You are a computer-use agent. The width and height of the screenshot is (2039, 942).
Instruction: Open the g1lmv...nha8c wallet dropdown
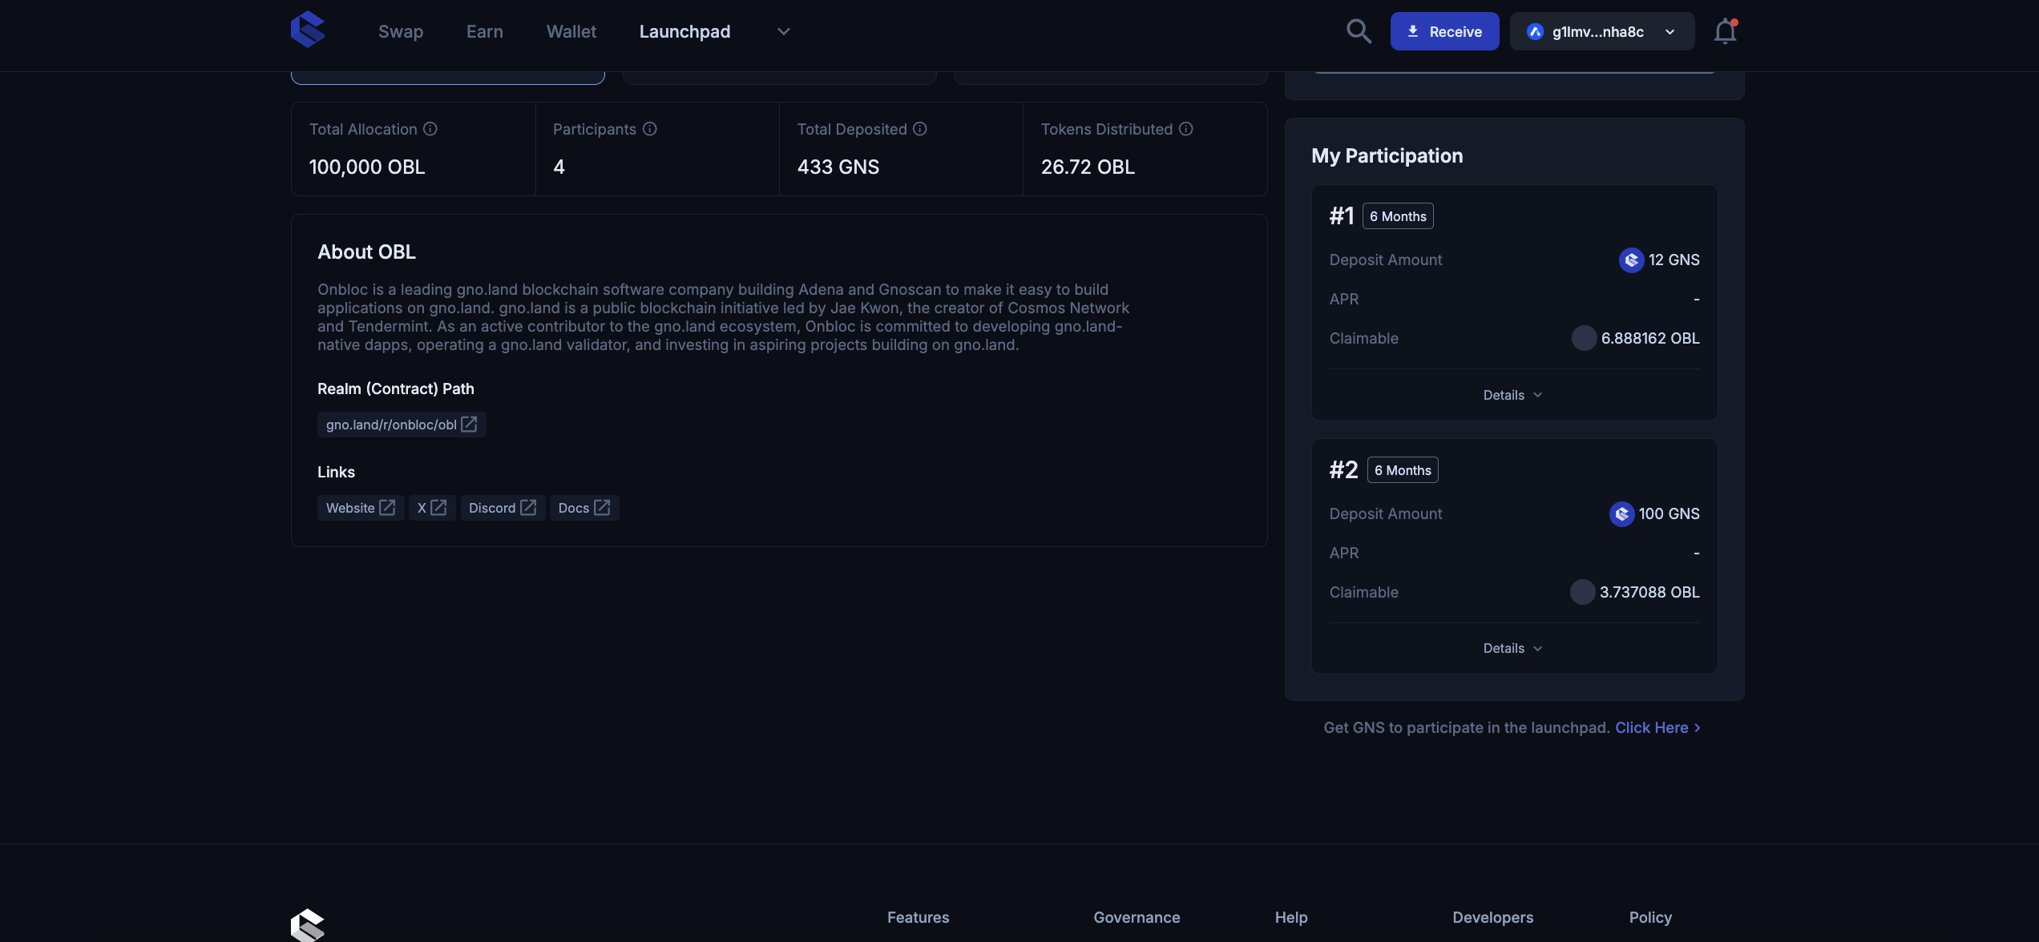click(1601, 31)
